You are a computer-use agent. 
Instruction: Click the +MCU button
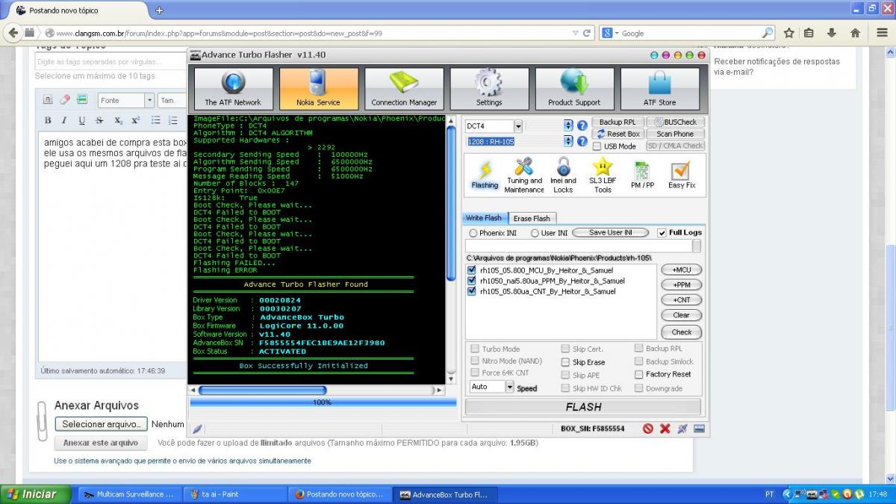click(x=681, y=270)
